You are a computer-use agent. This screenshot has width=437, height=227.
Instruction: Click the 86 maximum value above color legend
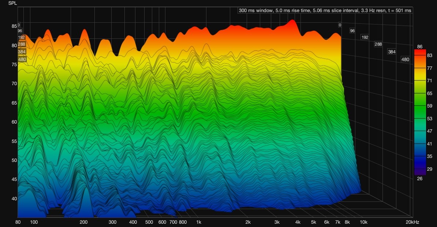[420, 46]
